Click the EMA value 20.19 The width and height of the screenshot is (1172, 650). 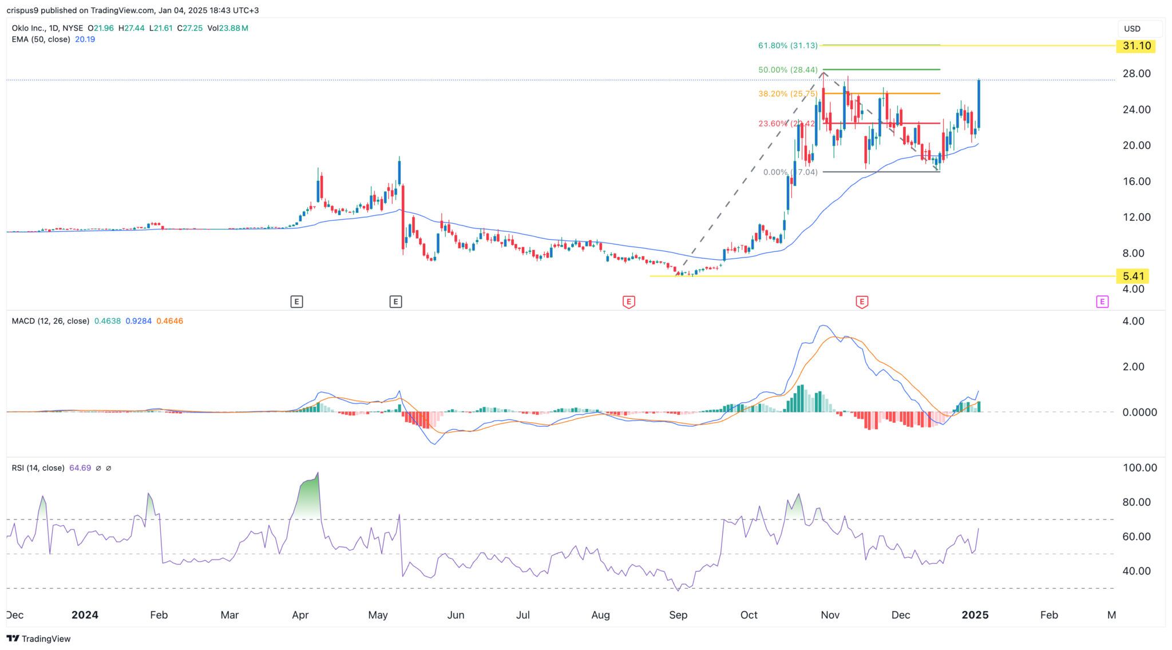(x=85, y=39)
